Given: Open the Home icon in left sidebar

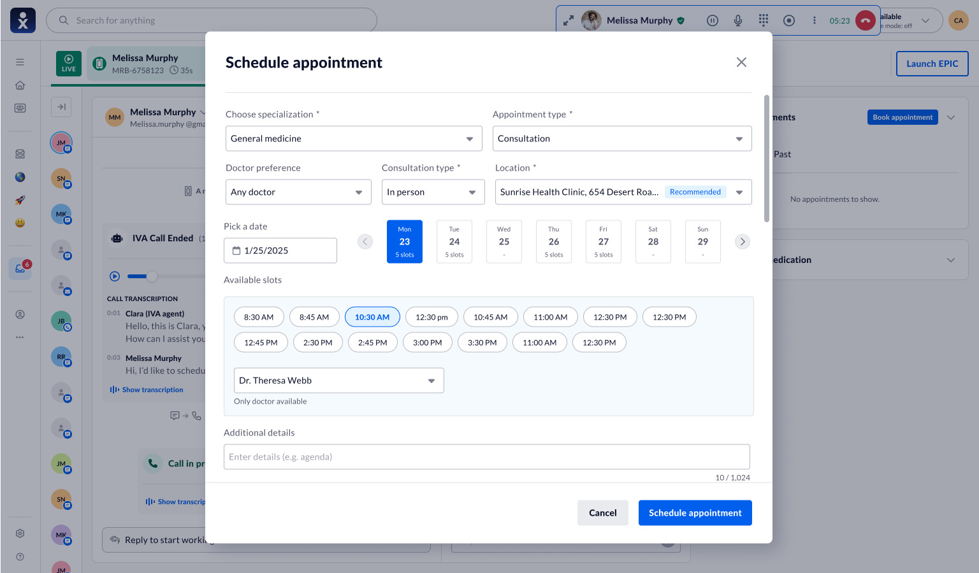Looking at the screenshot, I should click(20, 85).
